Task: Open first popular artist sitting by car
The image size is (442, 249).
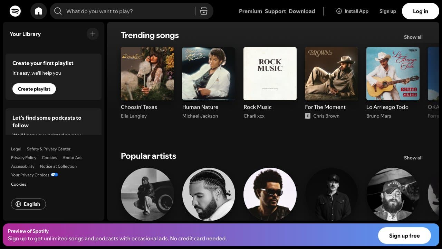Action: pyautogui.click(x=147, y=194)
